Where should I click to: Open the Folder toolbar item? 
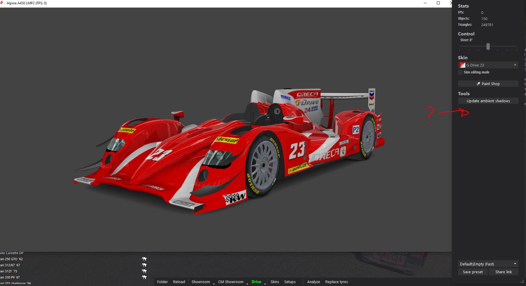[162, 282]
